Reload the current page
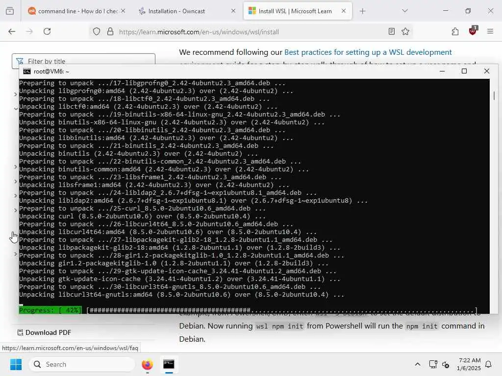This screenshot has height=376, width=502. coord(47,31)
